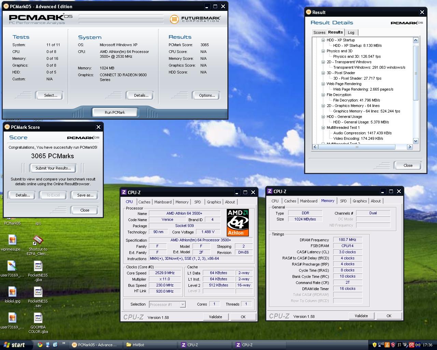This screenshot has height=350, width=437.
Task: Click the AMD Athlon 64 logo in CPU-Z
Action: click(x=238, y=223)
